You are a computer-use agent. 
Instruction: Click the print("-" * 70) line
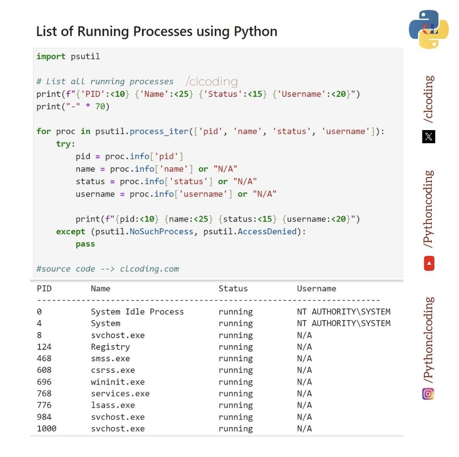point(73,106)
